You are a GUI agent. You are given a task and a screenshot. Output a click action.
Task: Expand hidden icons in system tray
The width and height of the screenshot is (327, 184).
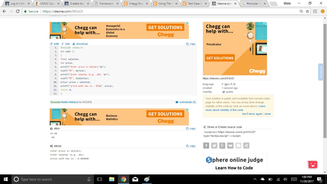(x=255, y=179)
